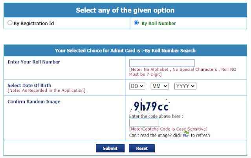
Task: Click the "Captcha Code is Case Sensitive" note
Action: 168,129
